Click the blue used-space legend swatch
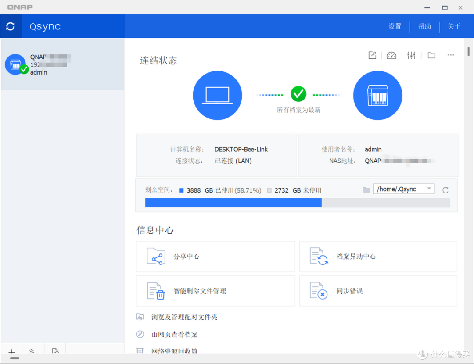Viewport: 474px width, 364px height. click(181, 190)
